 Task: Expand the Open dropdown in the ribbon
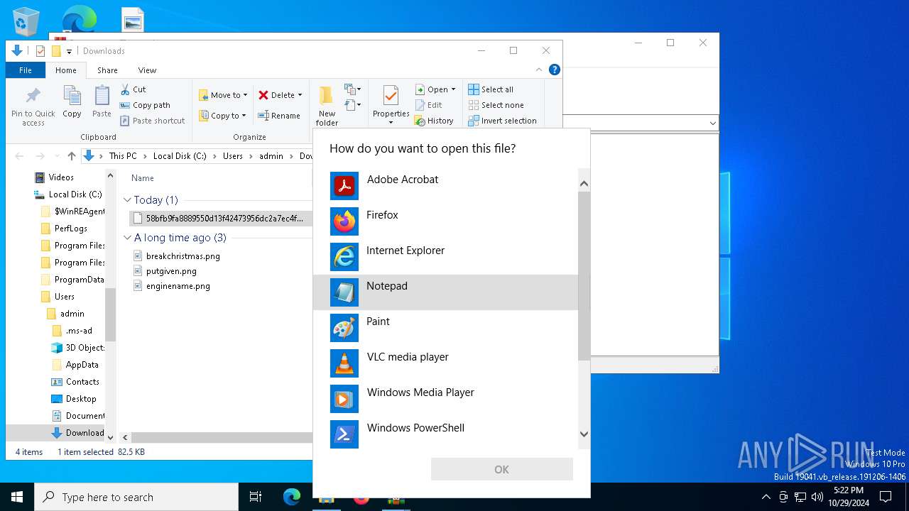coord(452,89)
